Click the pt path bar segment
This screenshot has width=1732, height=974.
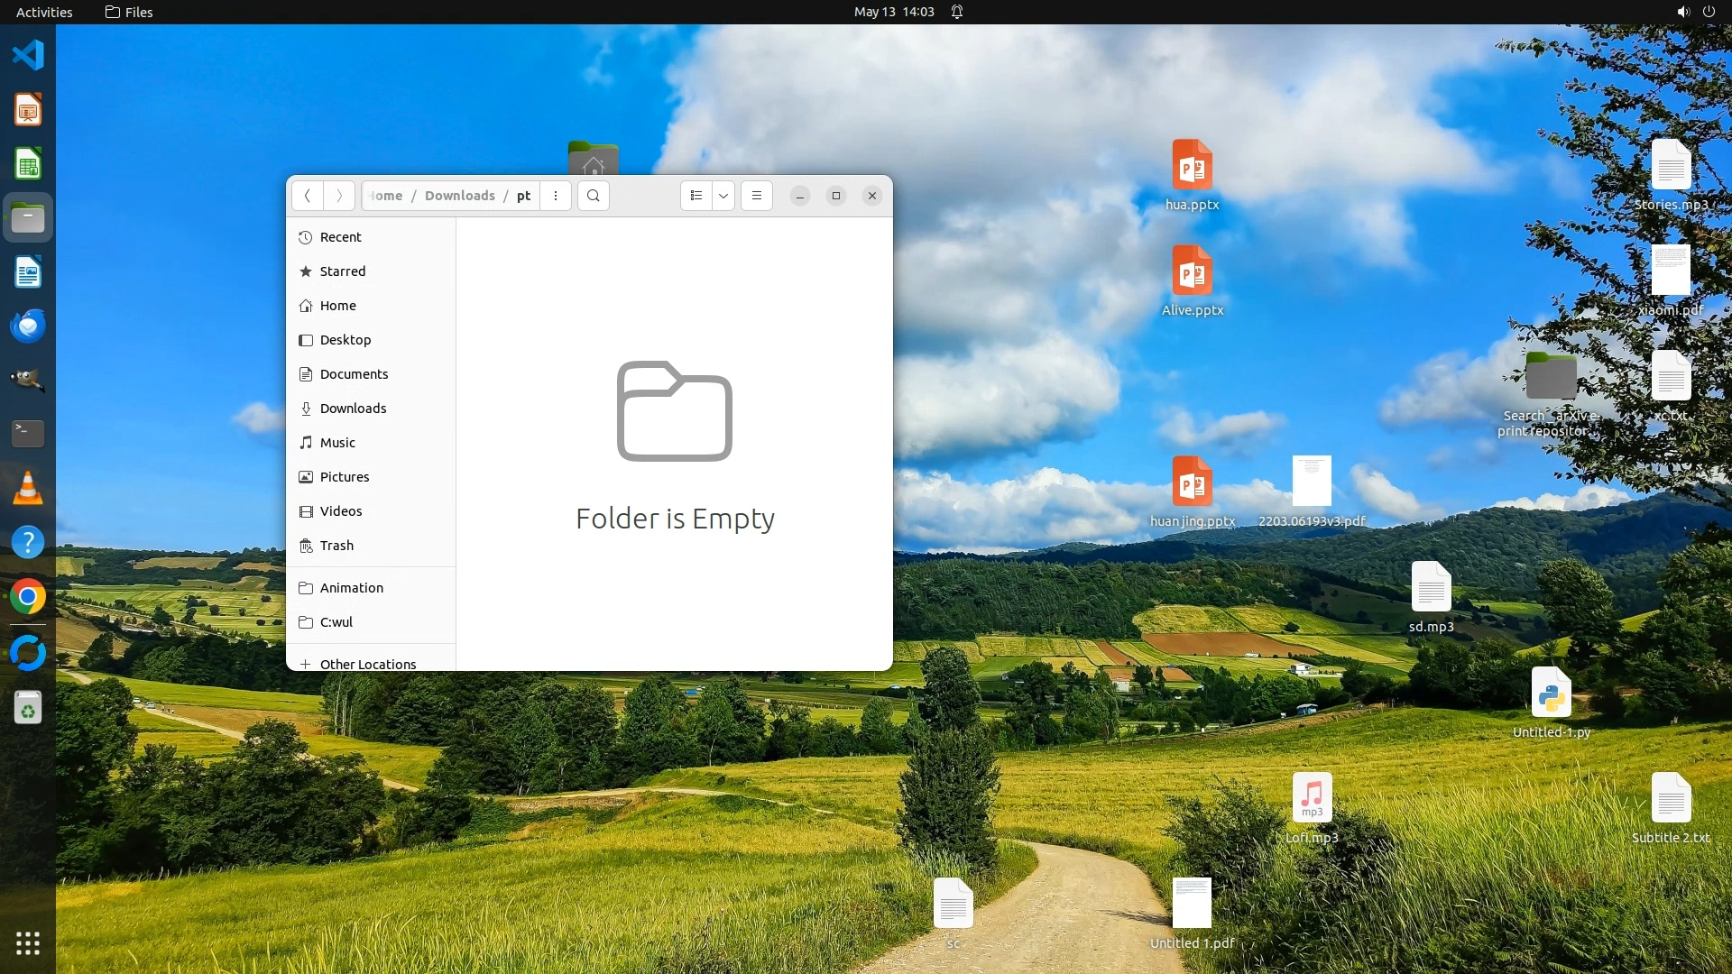click(x=523, y=196)
